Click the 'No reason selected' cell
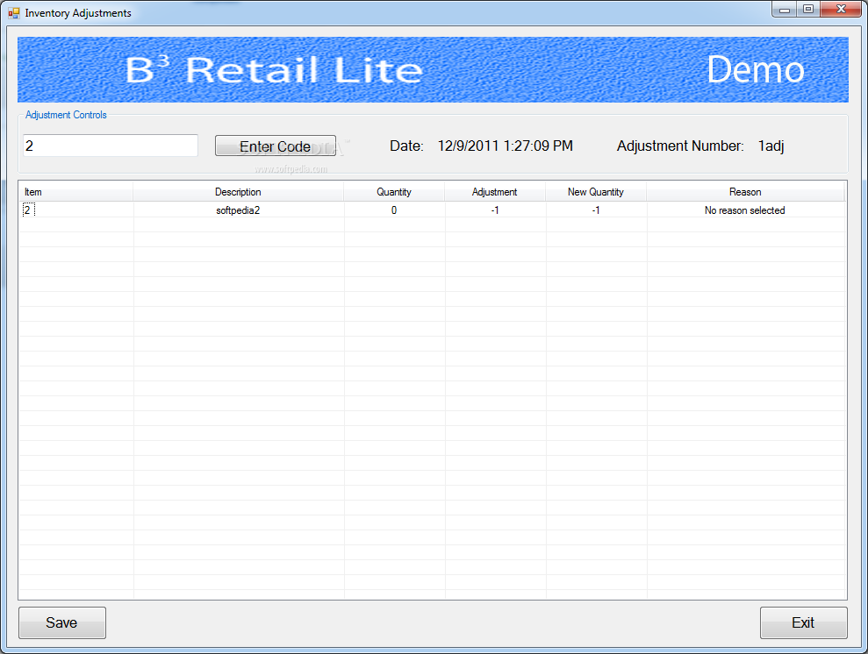The height and width of the screenshot is (654, 868). coord(744,210)
